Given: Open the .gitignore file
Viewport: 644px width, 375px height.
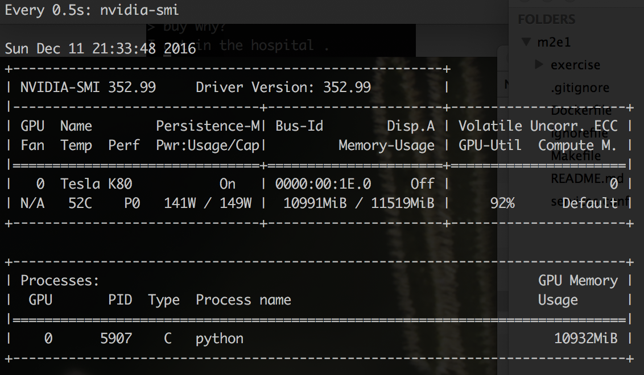Looking at the screenshot, I should click(580, 88).
